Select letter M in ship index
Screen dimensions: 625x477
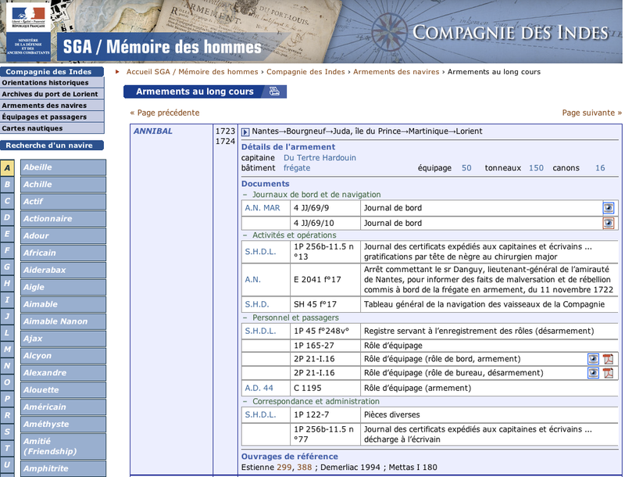[7, 350]
